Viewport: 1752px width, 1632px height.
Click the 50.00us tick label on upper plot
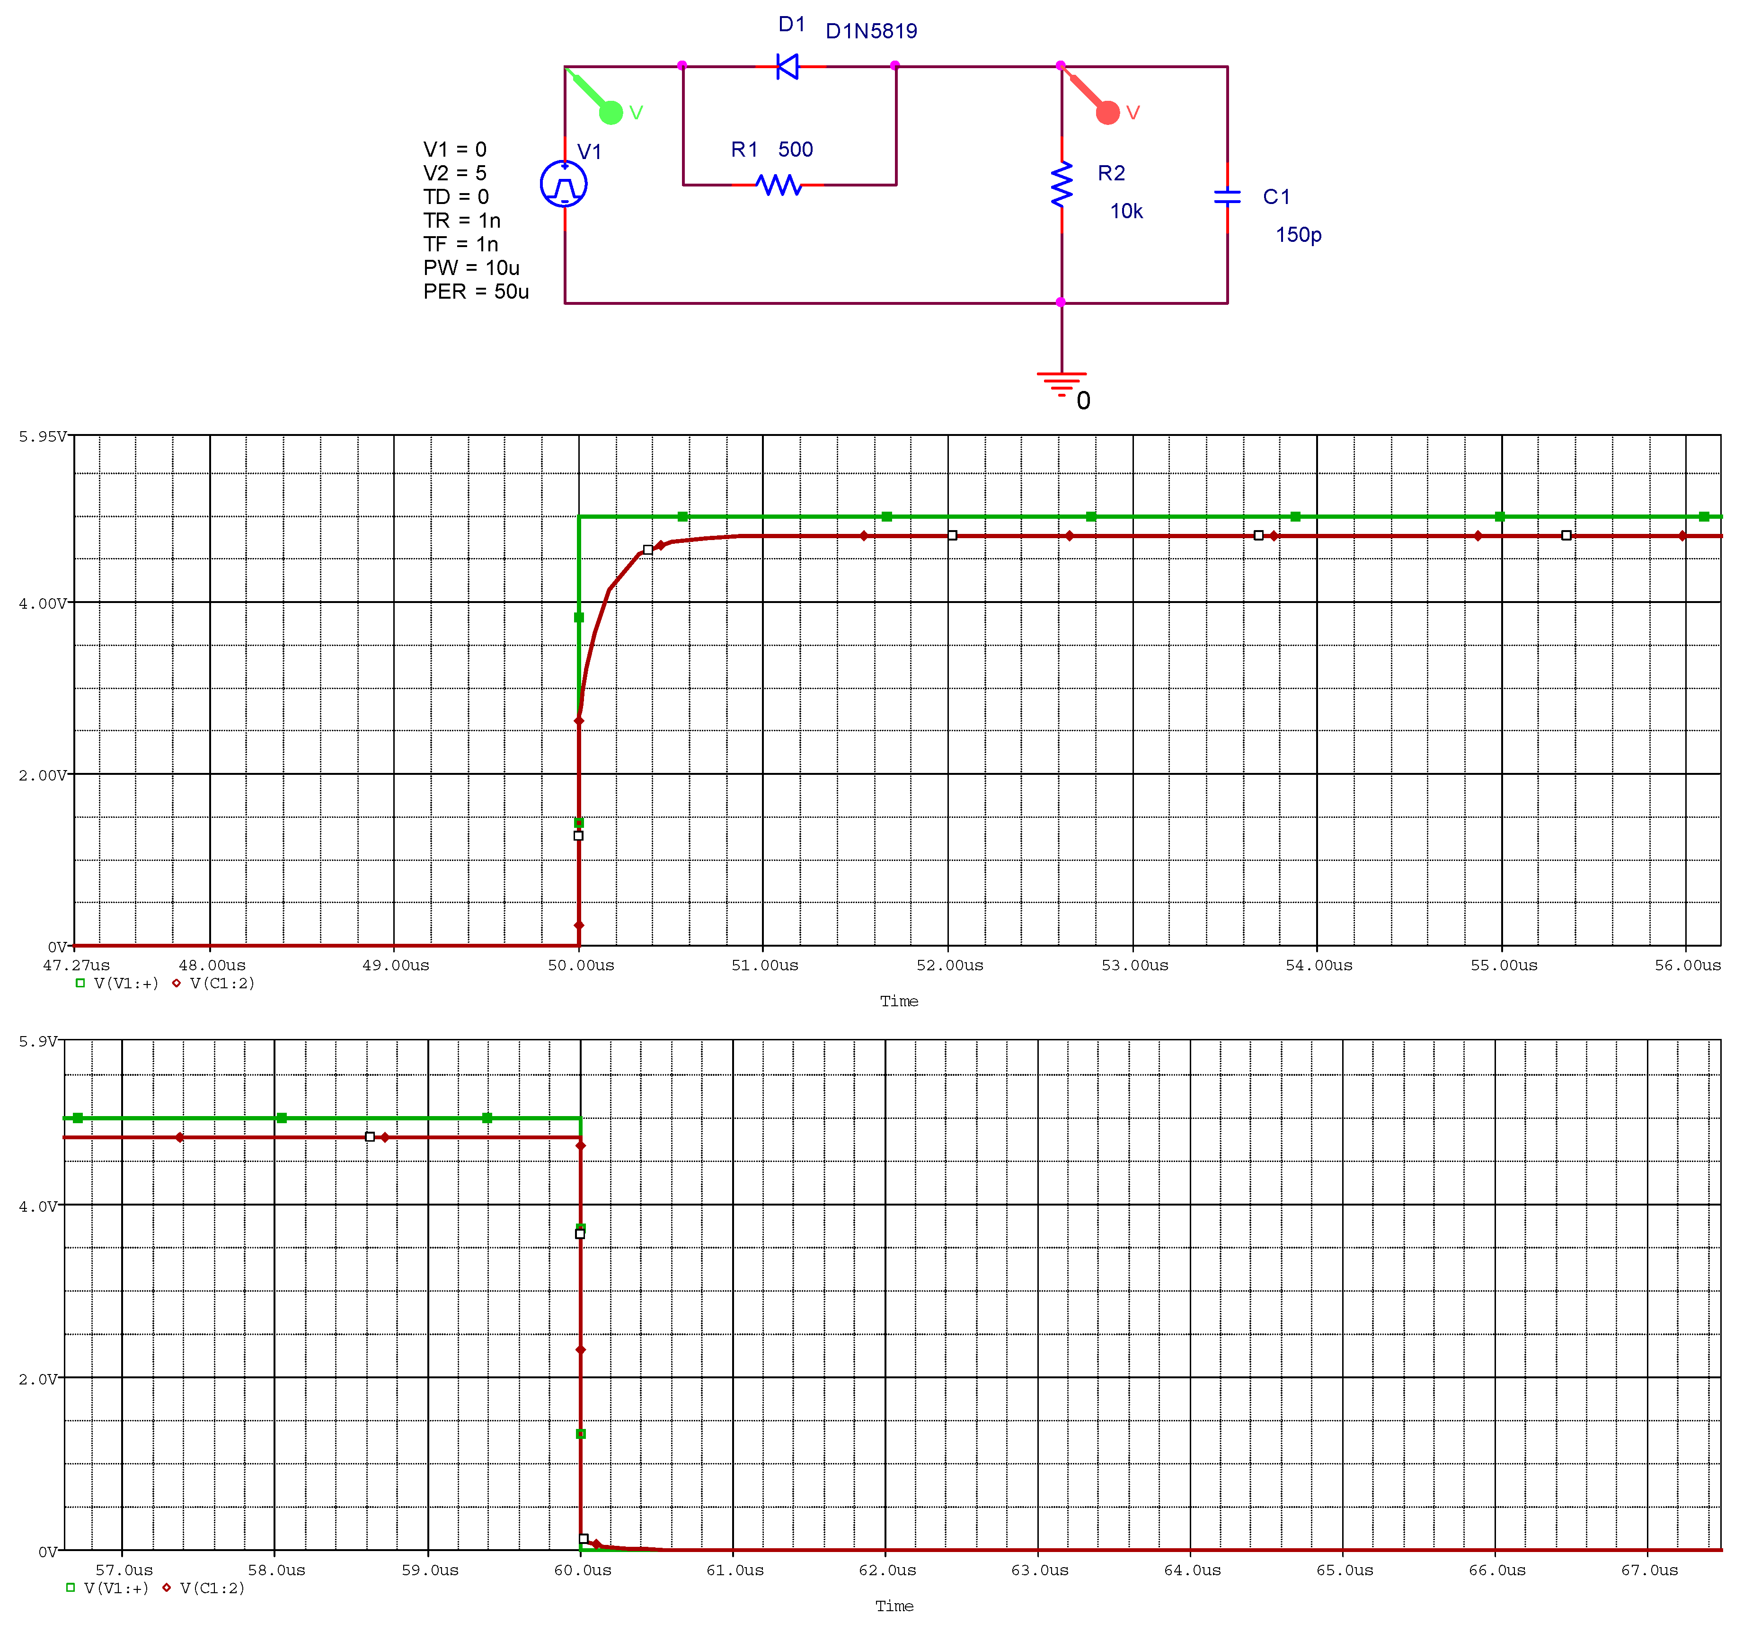click(x=581, y=965)
